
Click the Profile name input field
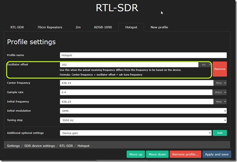[143, 55]
